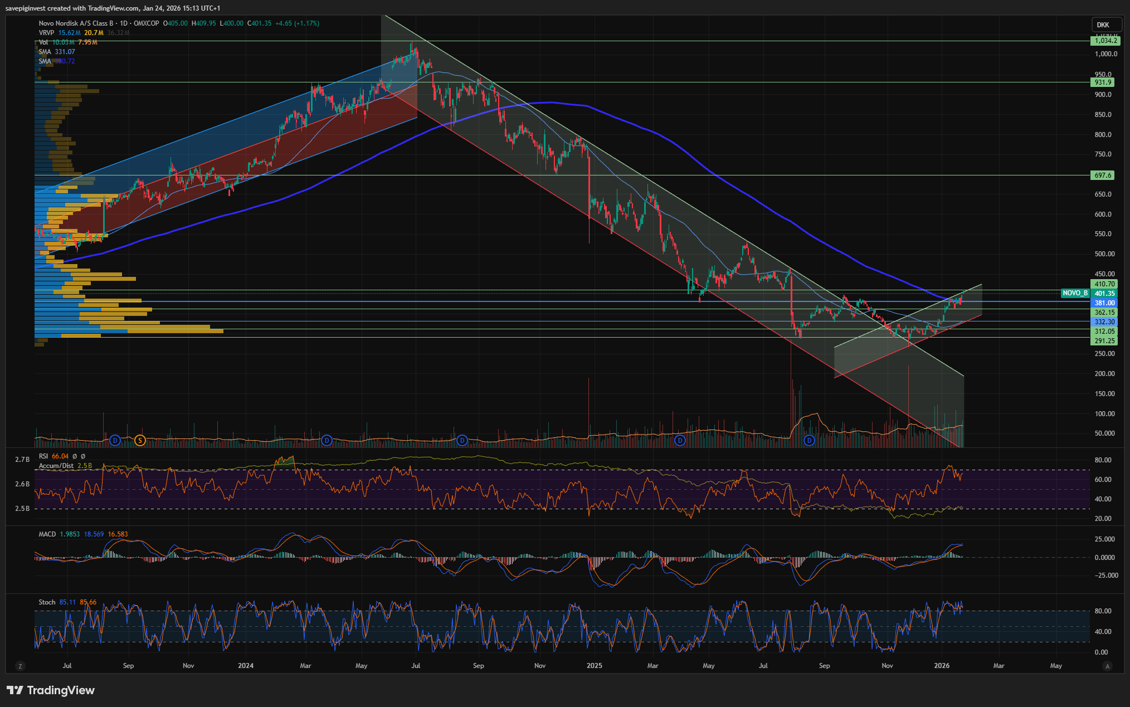Click the Z timezone icon at bottom left
The height and width of the screenshot is (707, 1130).
point(20,666)
